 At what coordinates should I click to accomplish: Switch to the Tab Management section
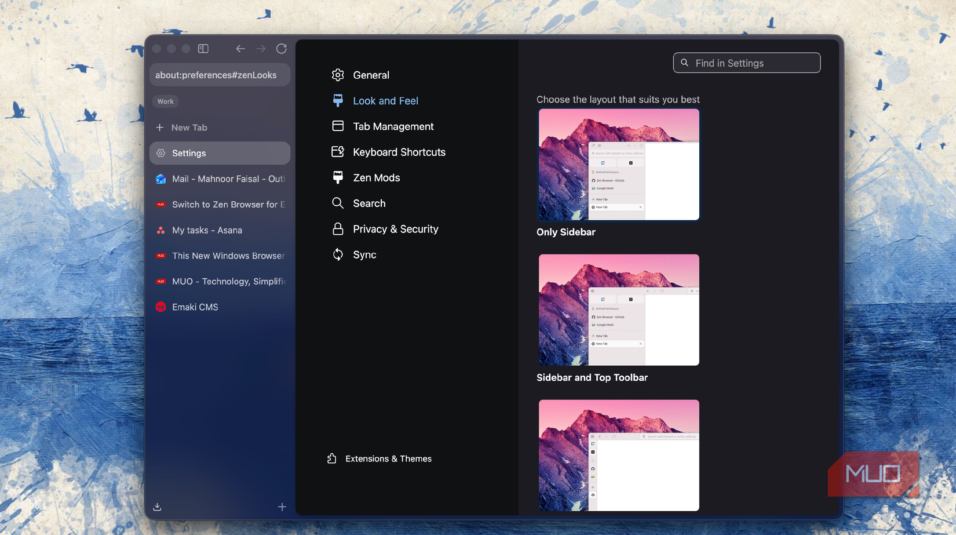(393, 126)
